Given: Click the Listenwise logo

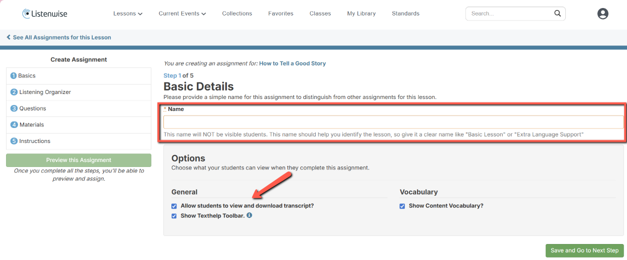Looking at the screenshot, I should pyautogui.click(x=45, y=14).
